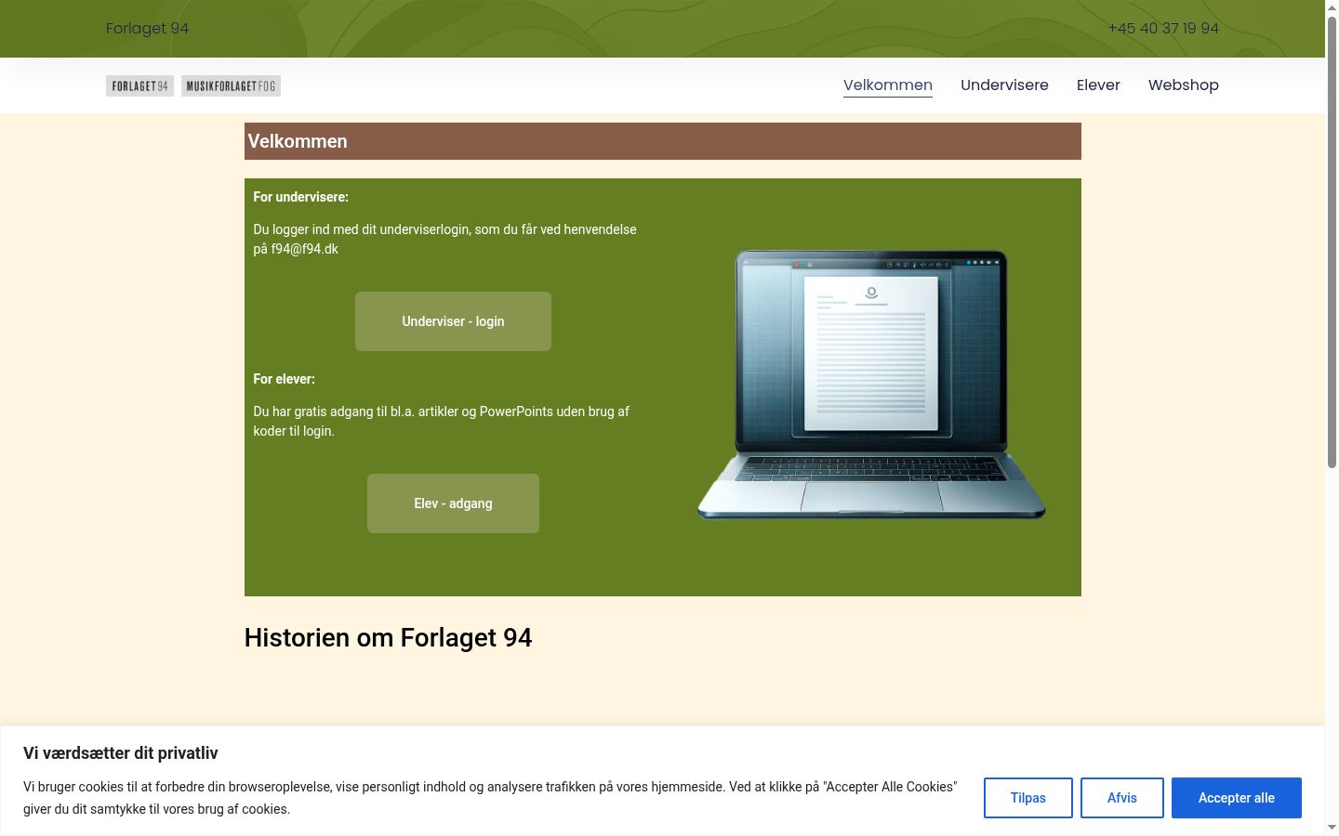
Task: Go to the Undervisere page
Action: coord(1004,85)
